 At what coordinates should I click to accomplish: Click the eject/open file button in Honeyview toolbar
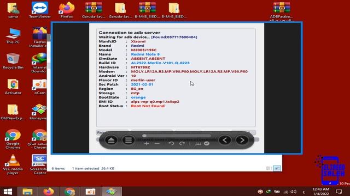coord(112,140)
